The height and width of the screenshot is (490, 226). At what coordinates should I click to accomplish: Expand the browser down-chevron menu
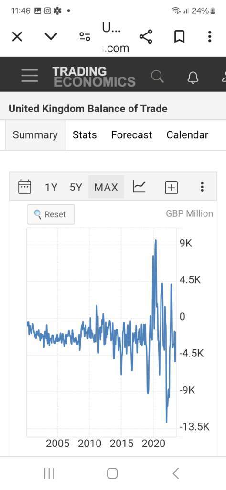tap(51, 36)
